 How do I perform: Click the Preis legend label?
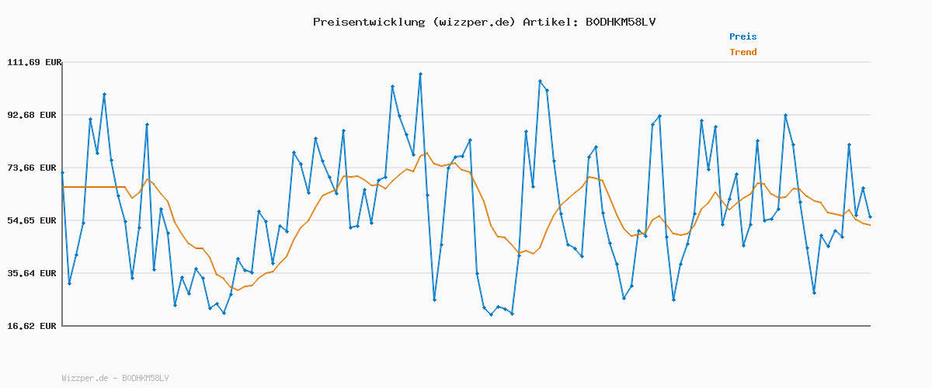point(742,36)
